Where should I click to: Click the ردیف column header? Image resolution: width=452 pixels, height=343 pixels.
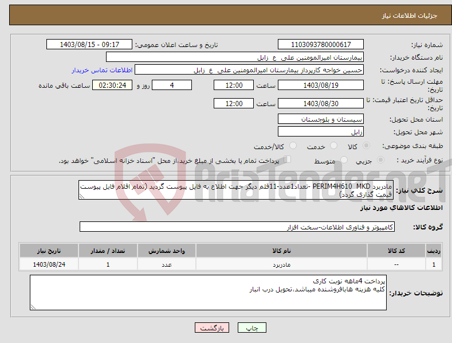pyautogui.click(x=434, y=251)
